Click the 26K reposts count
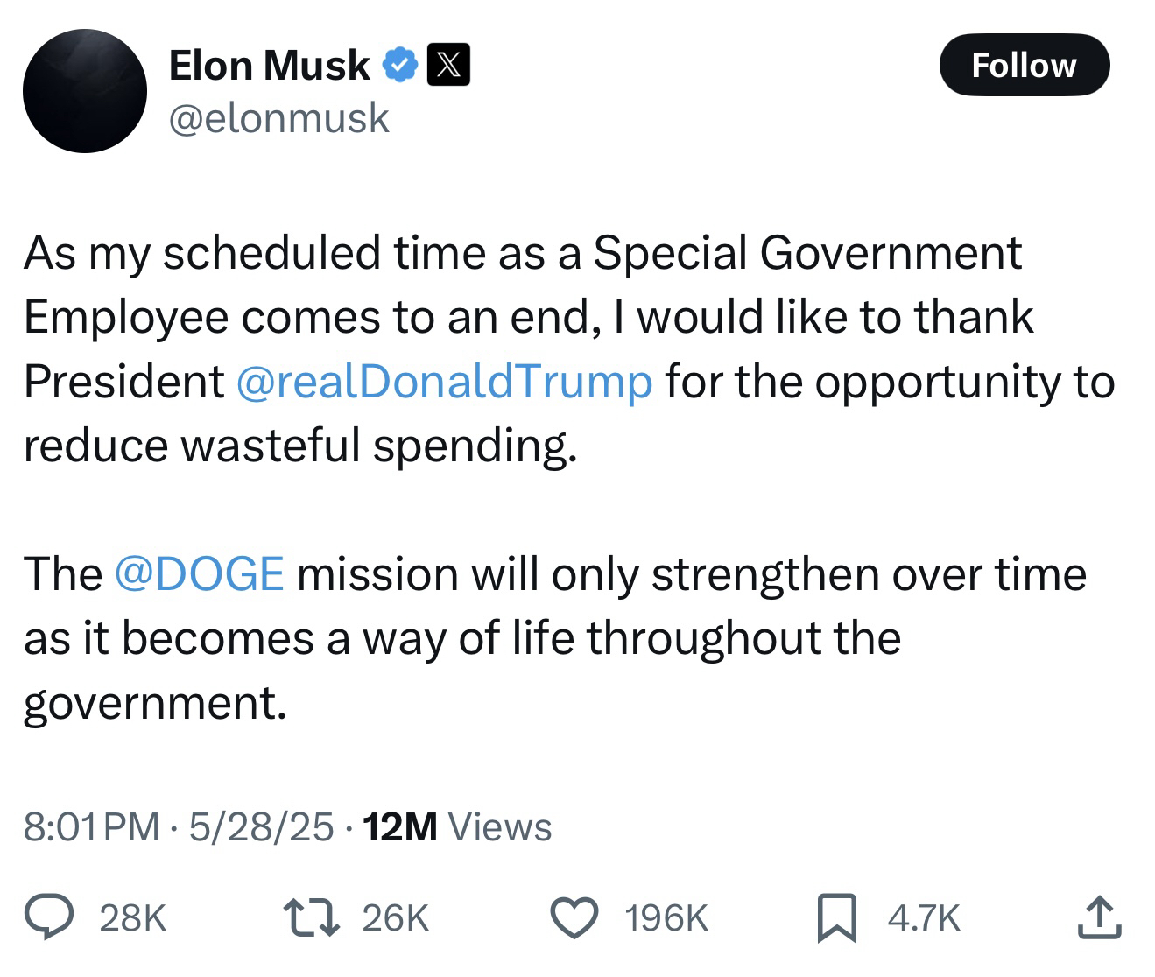The width and height of the screenshot is (1155, 977). [x=395, y=917]
